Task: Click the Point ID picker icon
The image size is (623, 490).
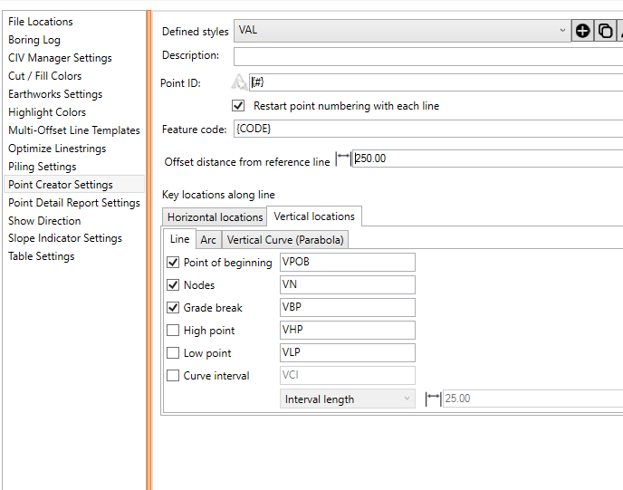Action: [x=240, y=82]
